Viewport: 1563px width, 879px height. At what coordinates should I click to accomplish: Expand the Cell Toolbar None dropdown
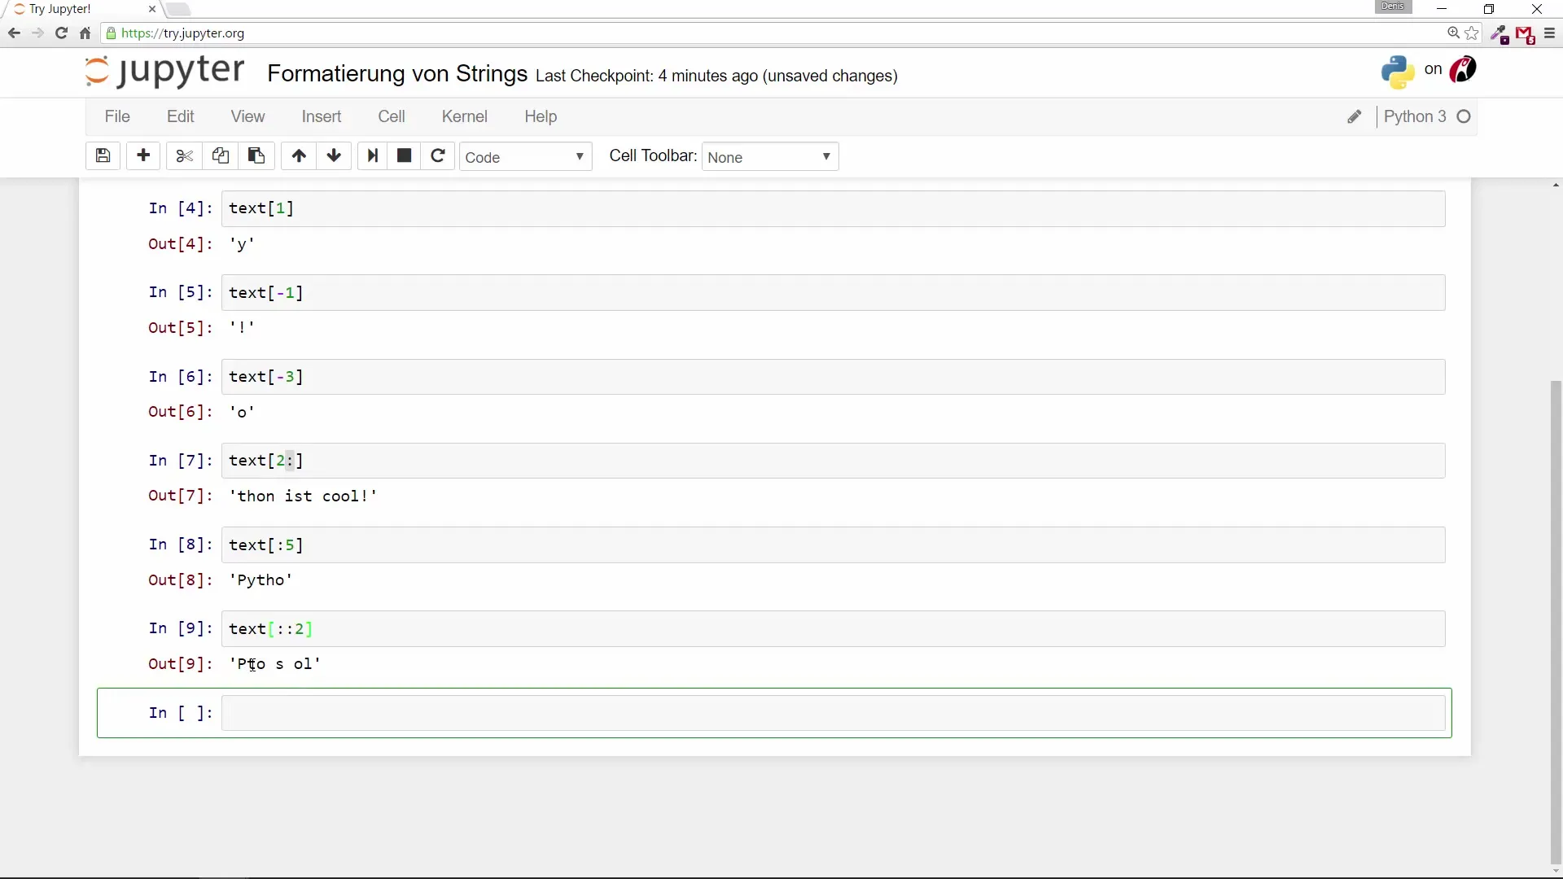(x=770, y=157)
